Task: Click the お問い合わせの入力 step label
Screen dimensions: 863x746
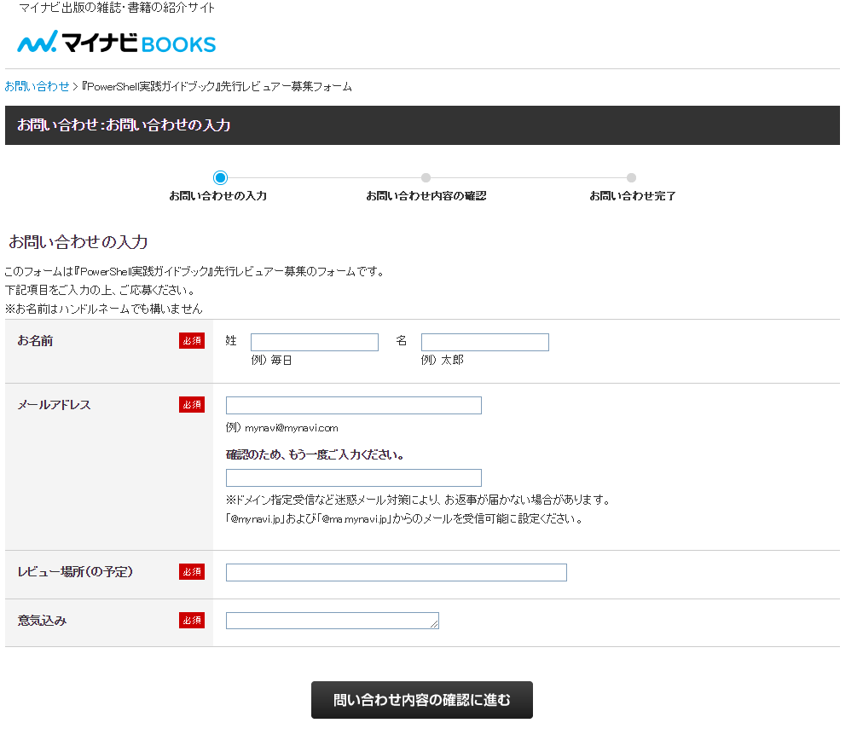Action: click(218, 196)
